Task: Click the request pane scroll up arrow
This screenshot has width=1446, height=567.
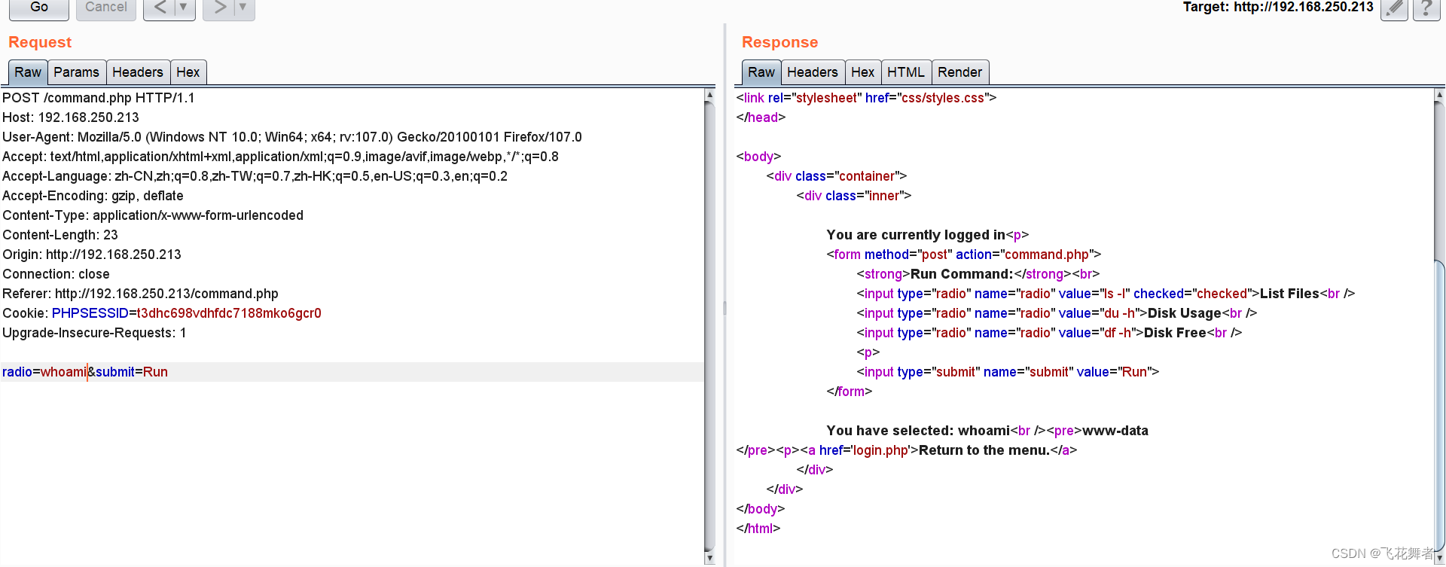Action: coord(709,95)
